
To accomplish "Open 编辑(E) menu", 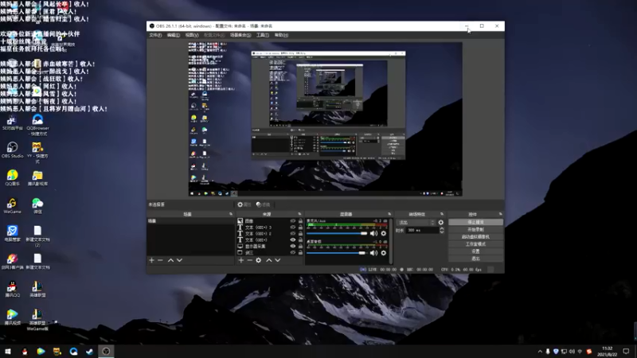I will coord(174,35).
